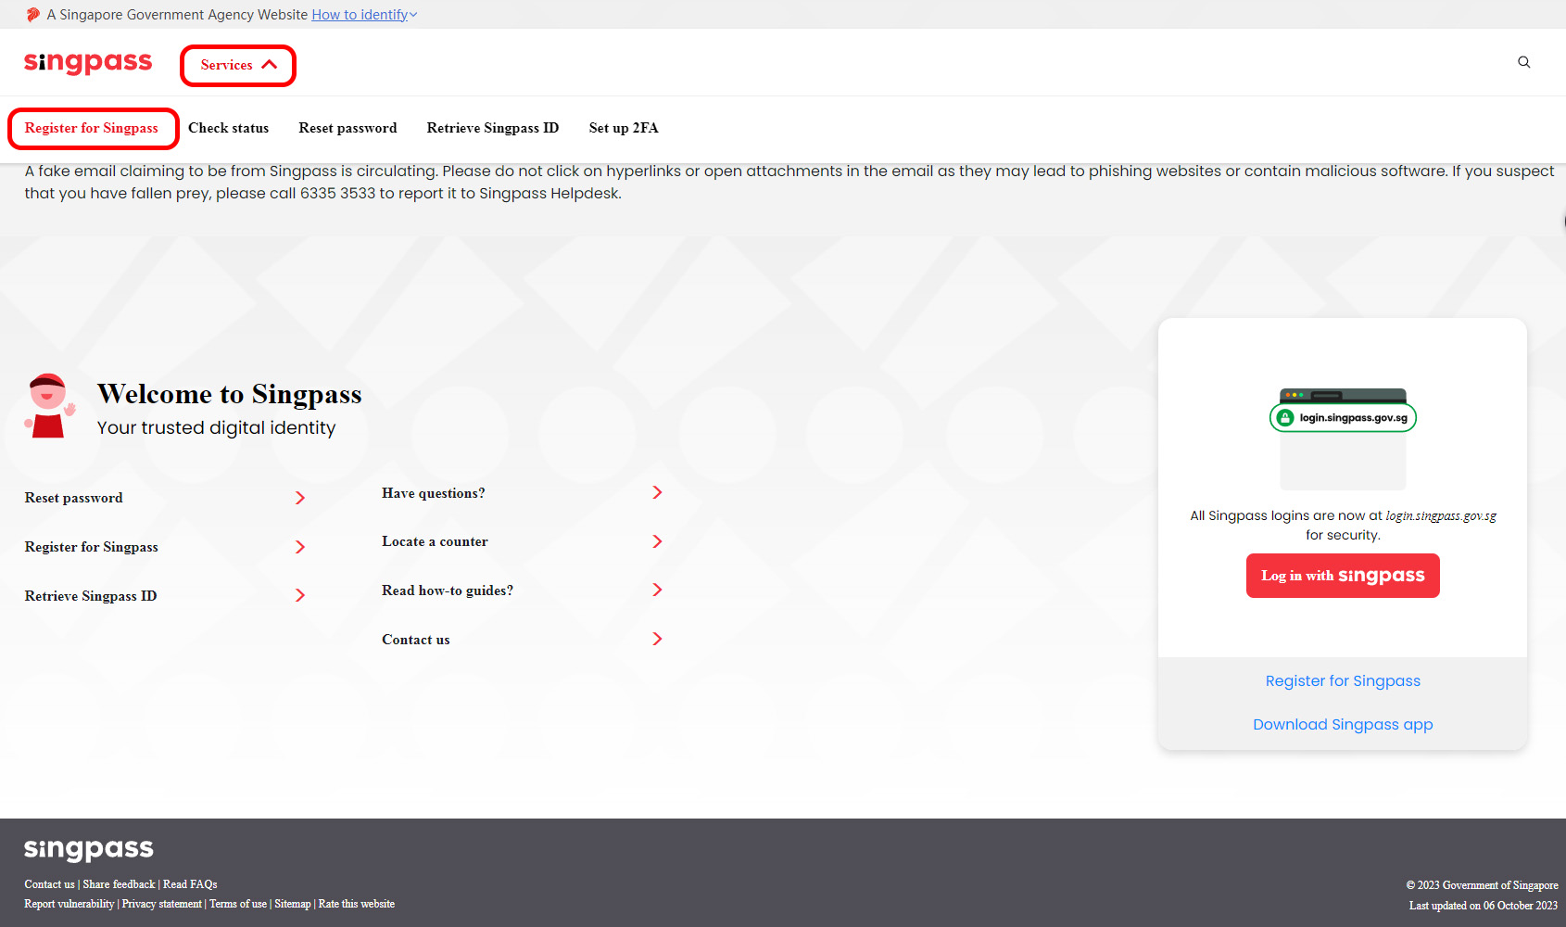Click Terms of use in the footer
This screenshot has width=1566, height=927.
tap(238, 904)
